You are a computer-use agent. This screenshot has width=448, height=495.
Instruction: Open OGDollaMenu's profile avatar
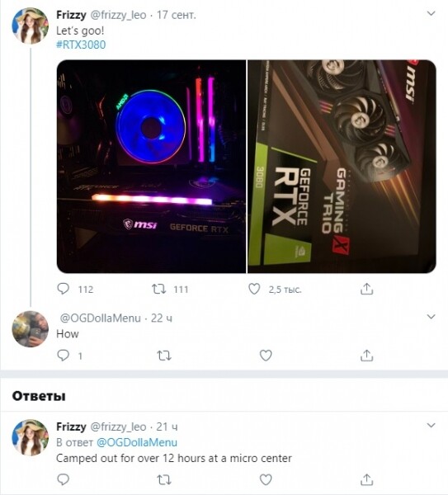[30, 329]
